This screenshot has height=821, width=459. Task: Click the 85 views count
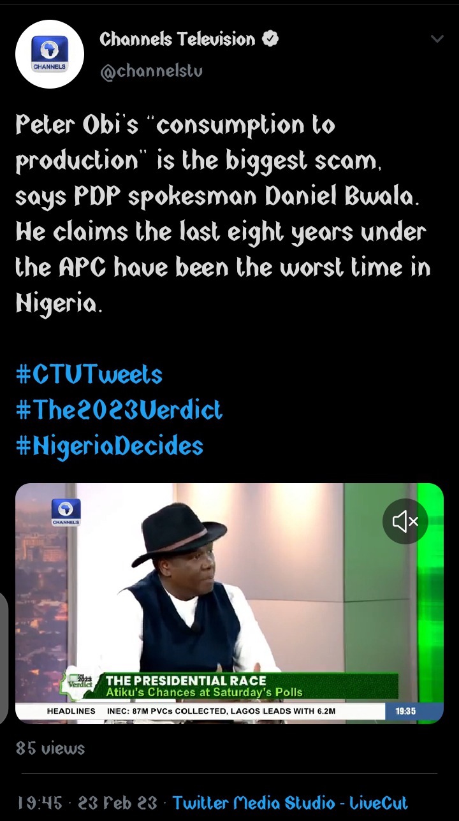[50, 748]
